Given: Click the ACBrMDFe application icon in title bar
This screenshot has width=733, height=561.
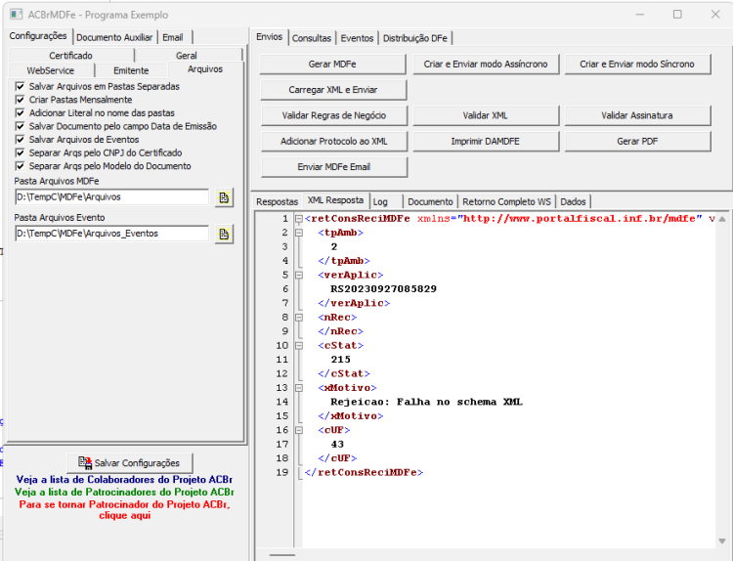Looking at the screenshot, I should tap(17, 15).
